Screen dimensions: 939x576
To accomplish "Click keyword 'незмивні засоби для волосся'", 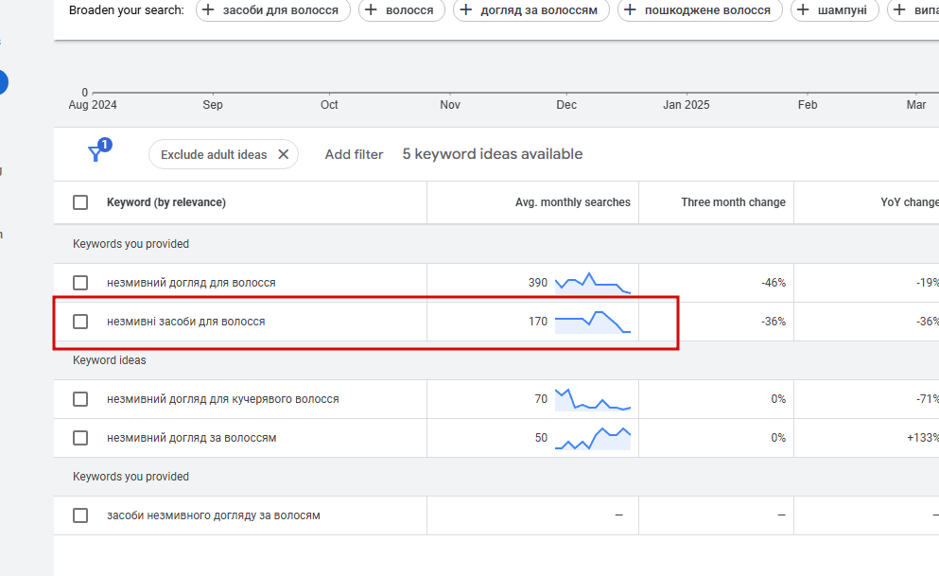I will pyautogui.click(x=185, y=322).
